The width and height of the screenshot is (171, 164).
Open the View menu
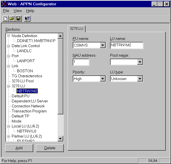click(18, 11)
